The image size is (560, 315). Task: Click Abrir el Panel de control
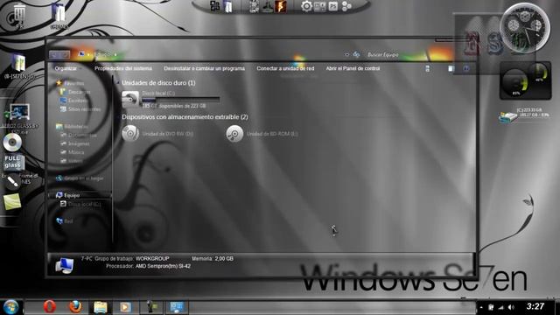click(x=353, y=68)
